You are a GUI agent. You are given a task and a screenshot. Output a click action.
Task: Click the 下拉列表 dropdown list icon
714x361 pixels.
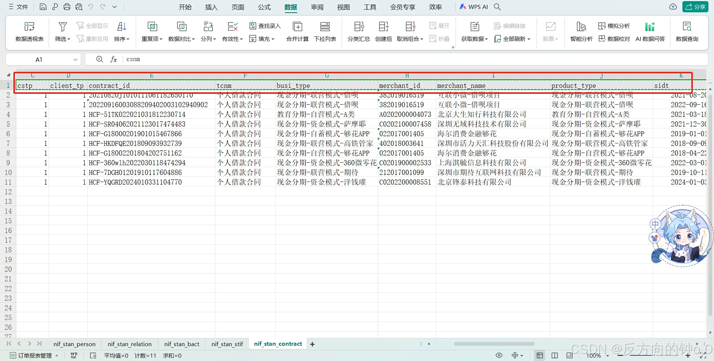click(x=325, y=31)
